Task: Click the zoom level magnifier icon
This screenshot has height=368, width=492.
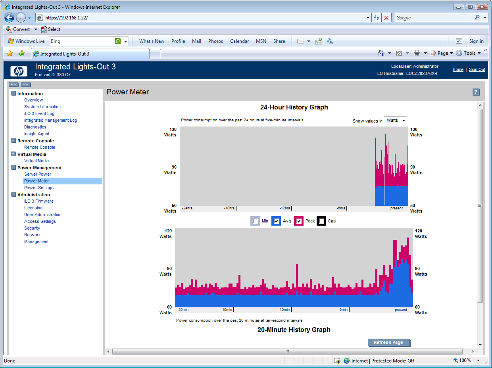Action: 456,360
